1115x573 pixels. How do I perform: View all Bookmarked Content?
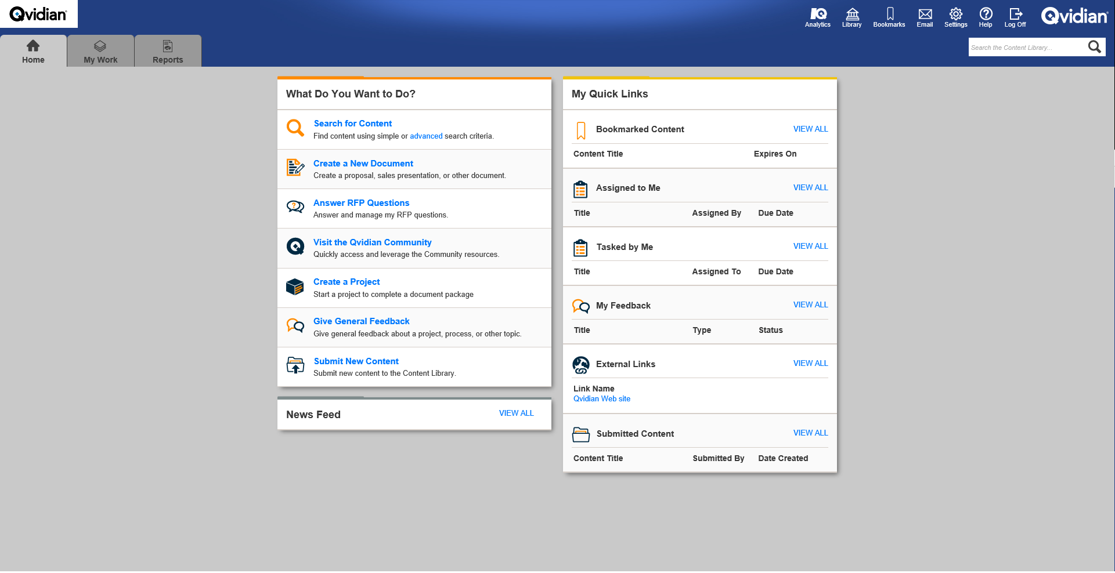(811, 129)
